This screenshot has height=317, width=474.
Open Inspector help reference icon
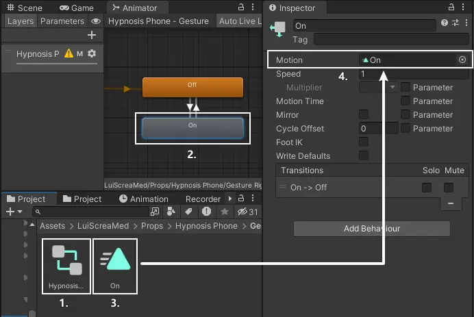click(445, 23)
